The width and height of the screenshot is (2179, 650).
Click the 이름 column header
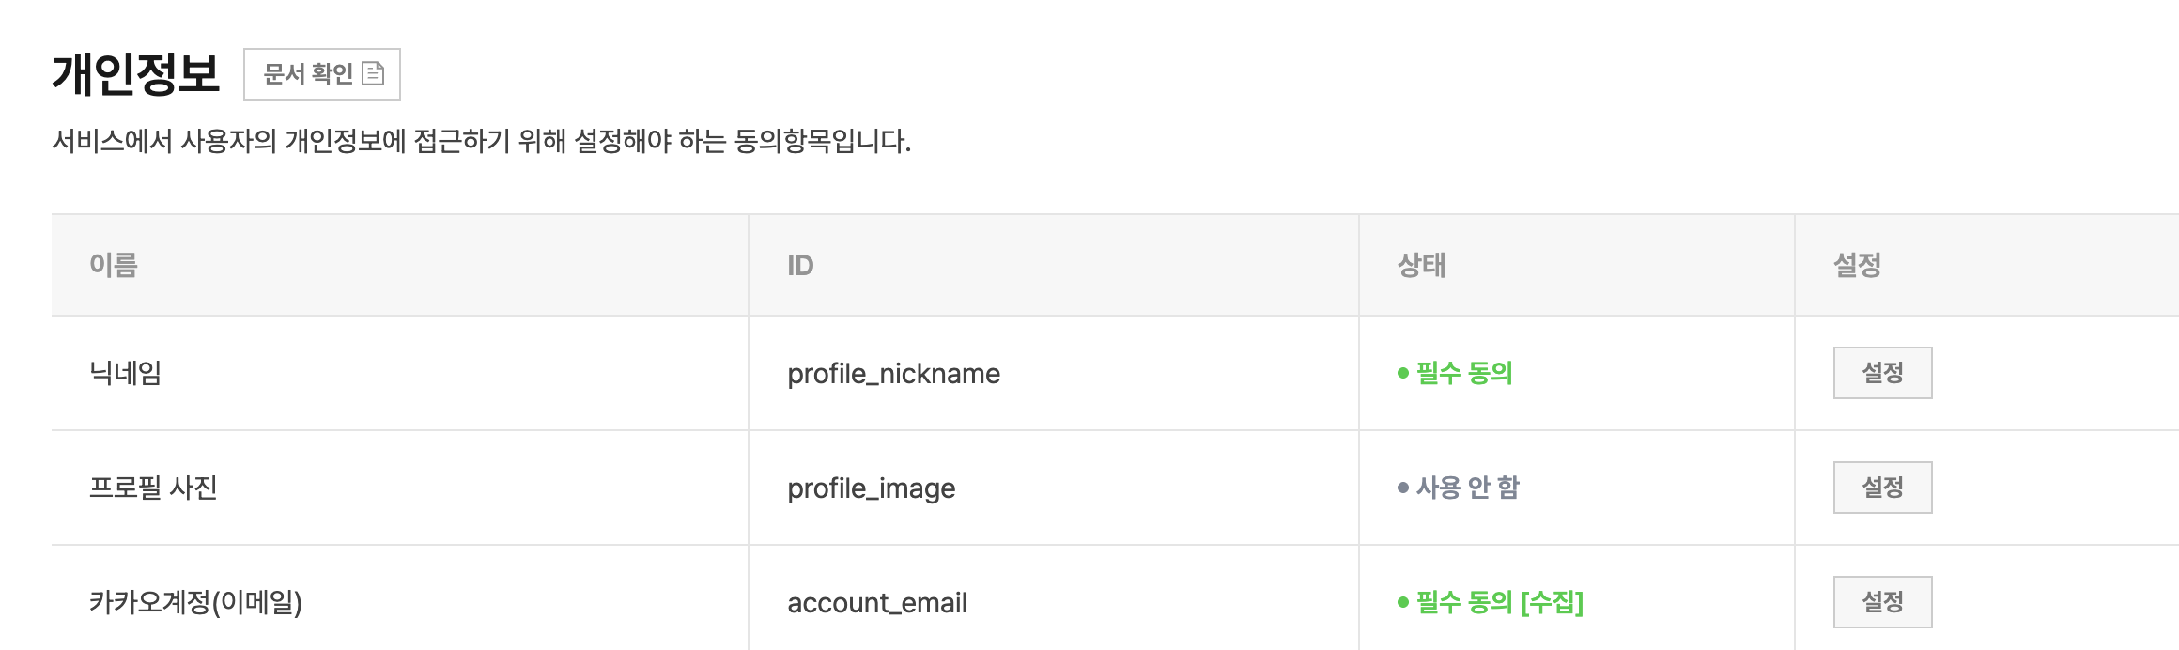(114, 265)
